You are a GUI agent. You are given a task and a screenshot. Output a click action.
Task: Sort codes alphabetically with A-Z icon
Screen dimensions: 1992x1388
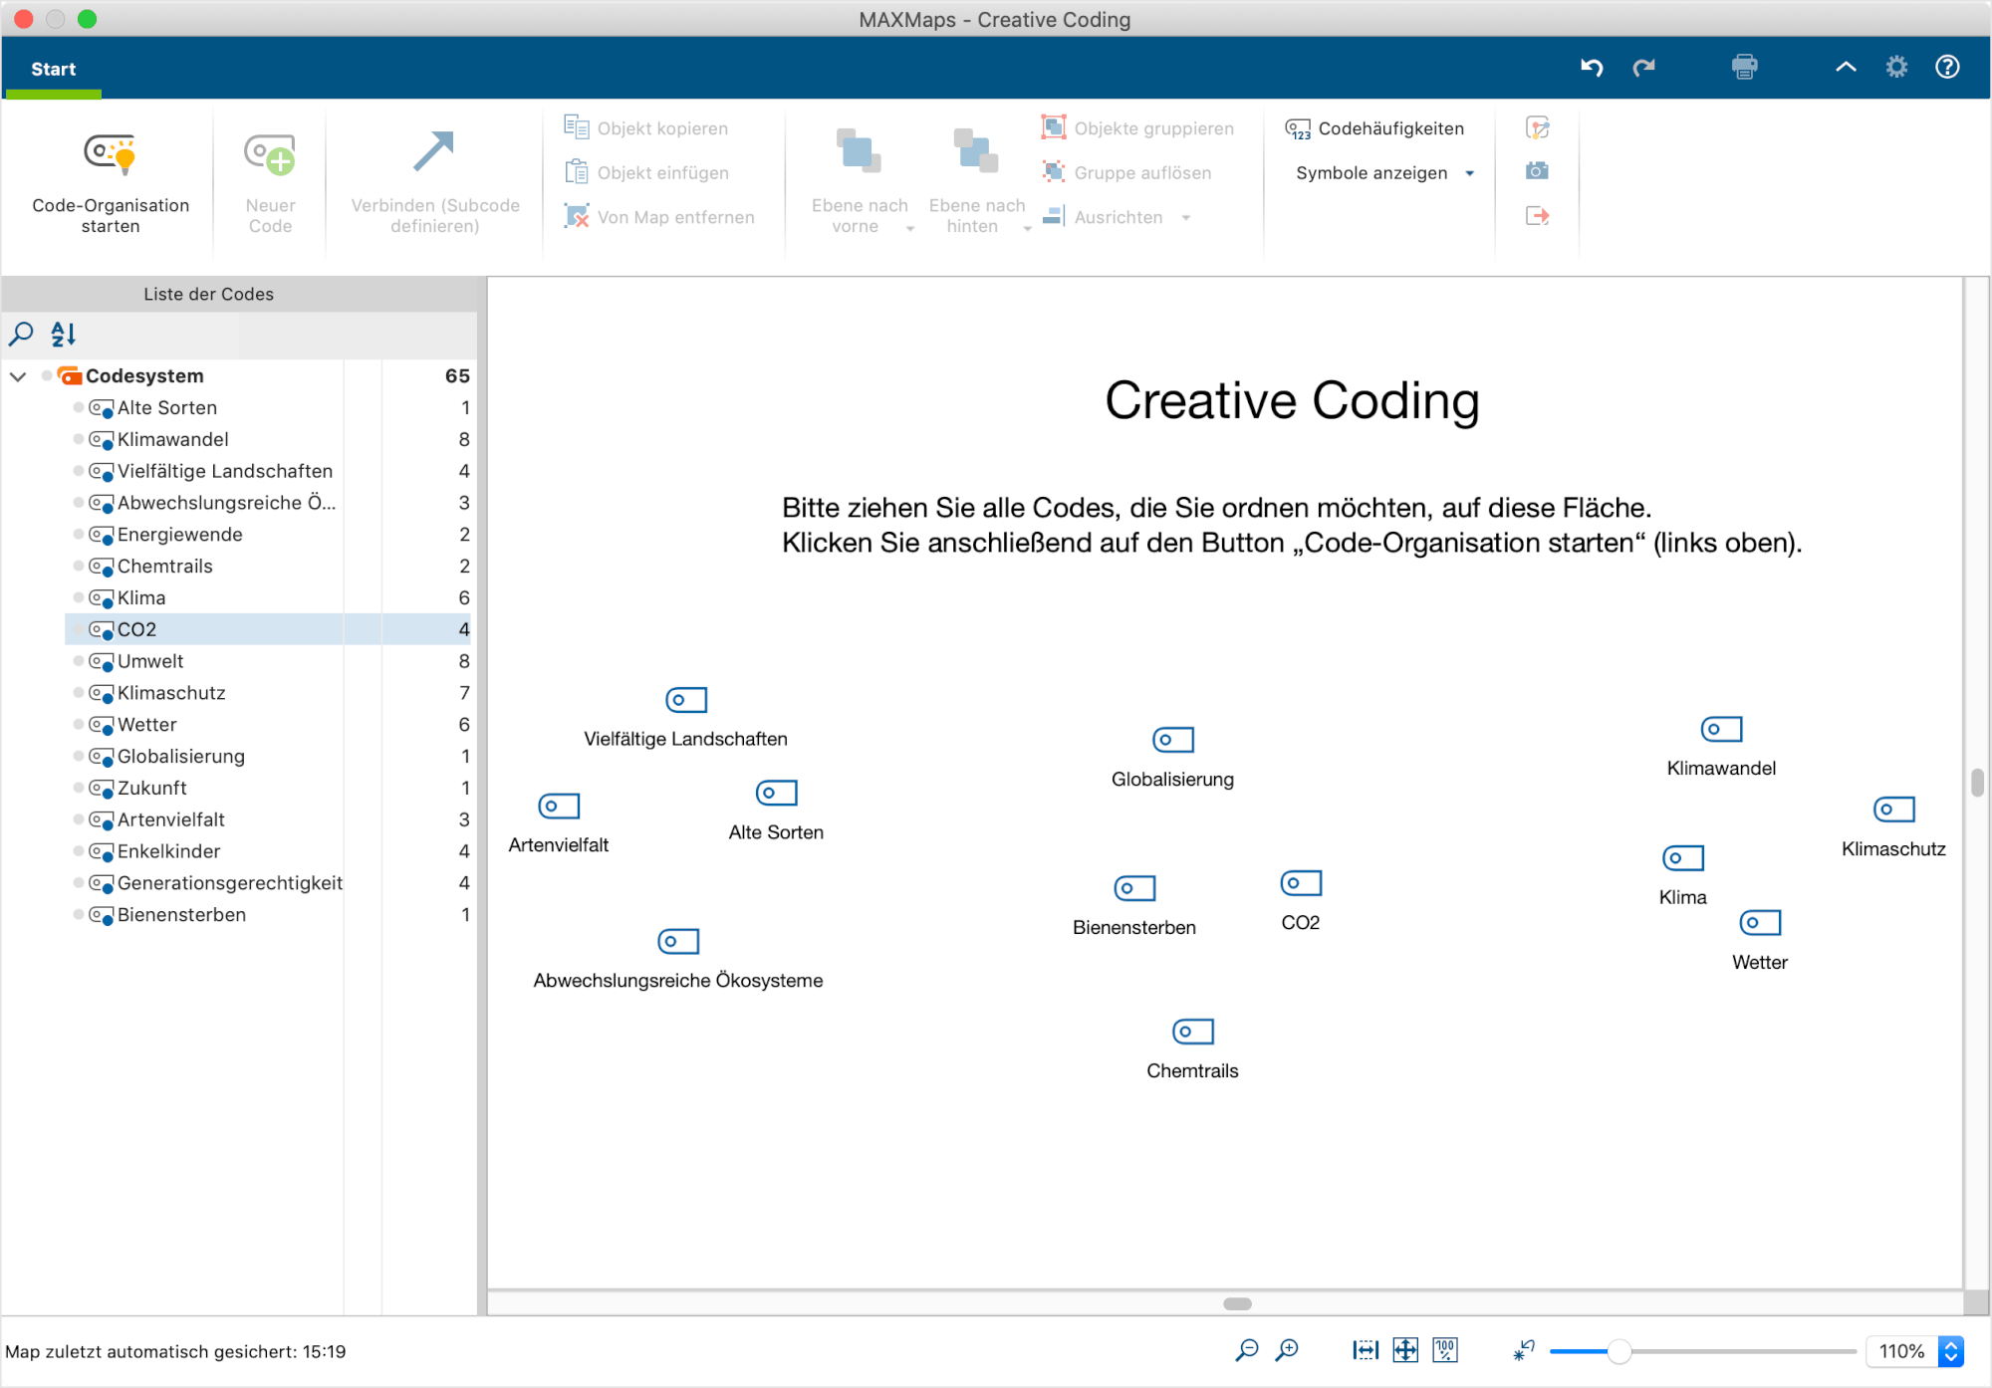63,334
